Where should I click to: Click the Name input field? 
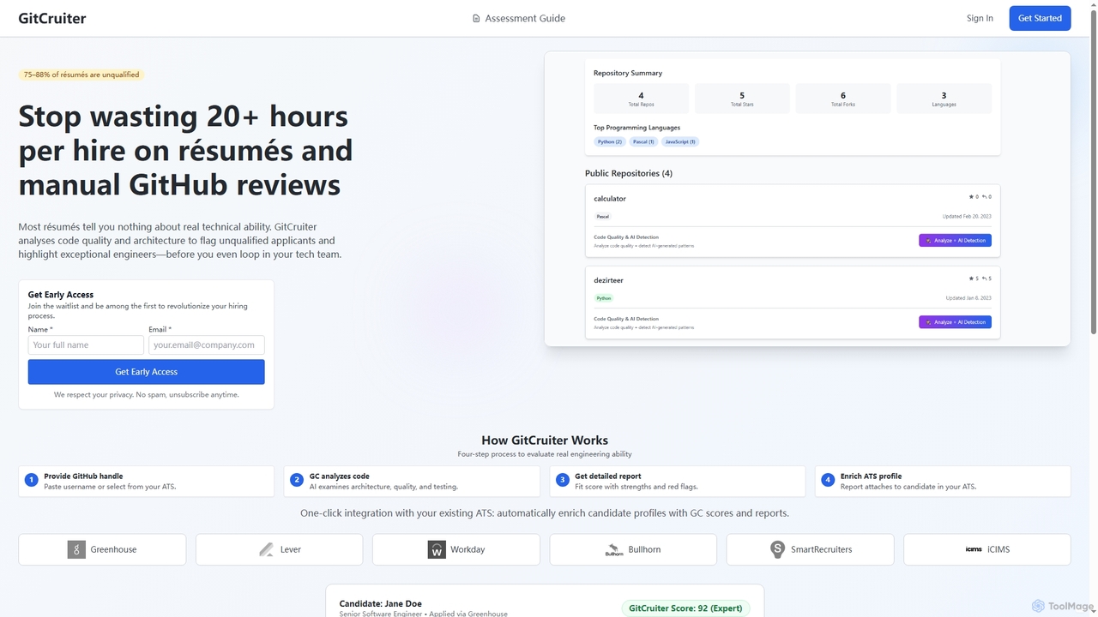[86, 344]
